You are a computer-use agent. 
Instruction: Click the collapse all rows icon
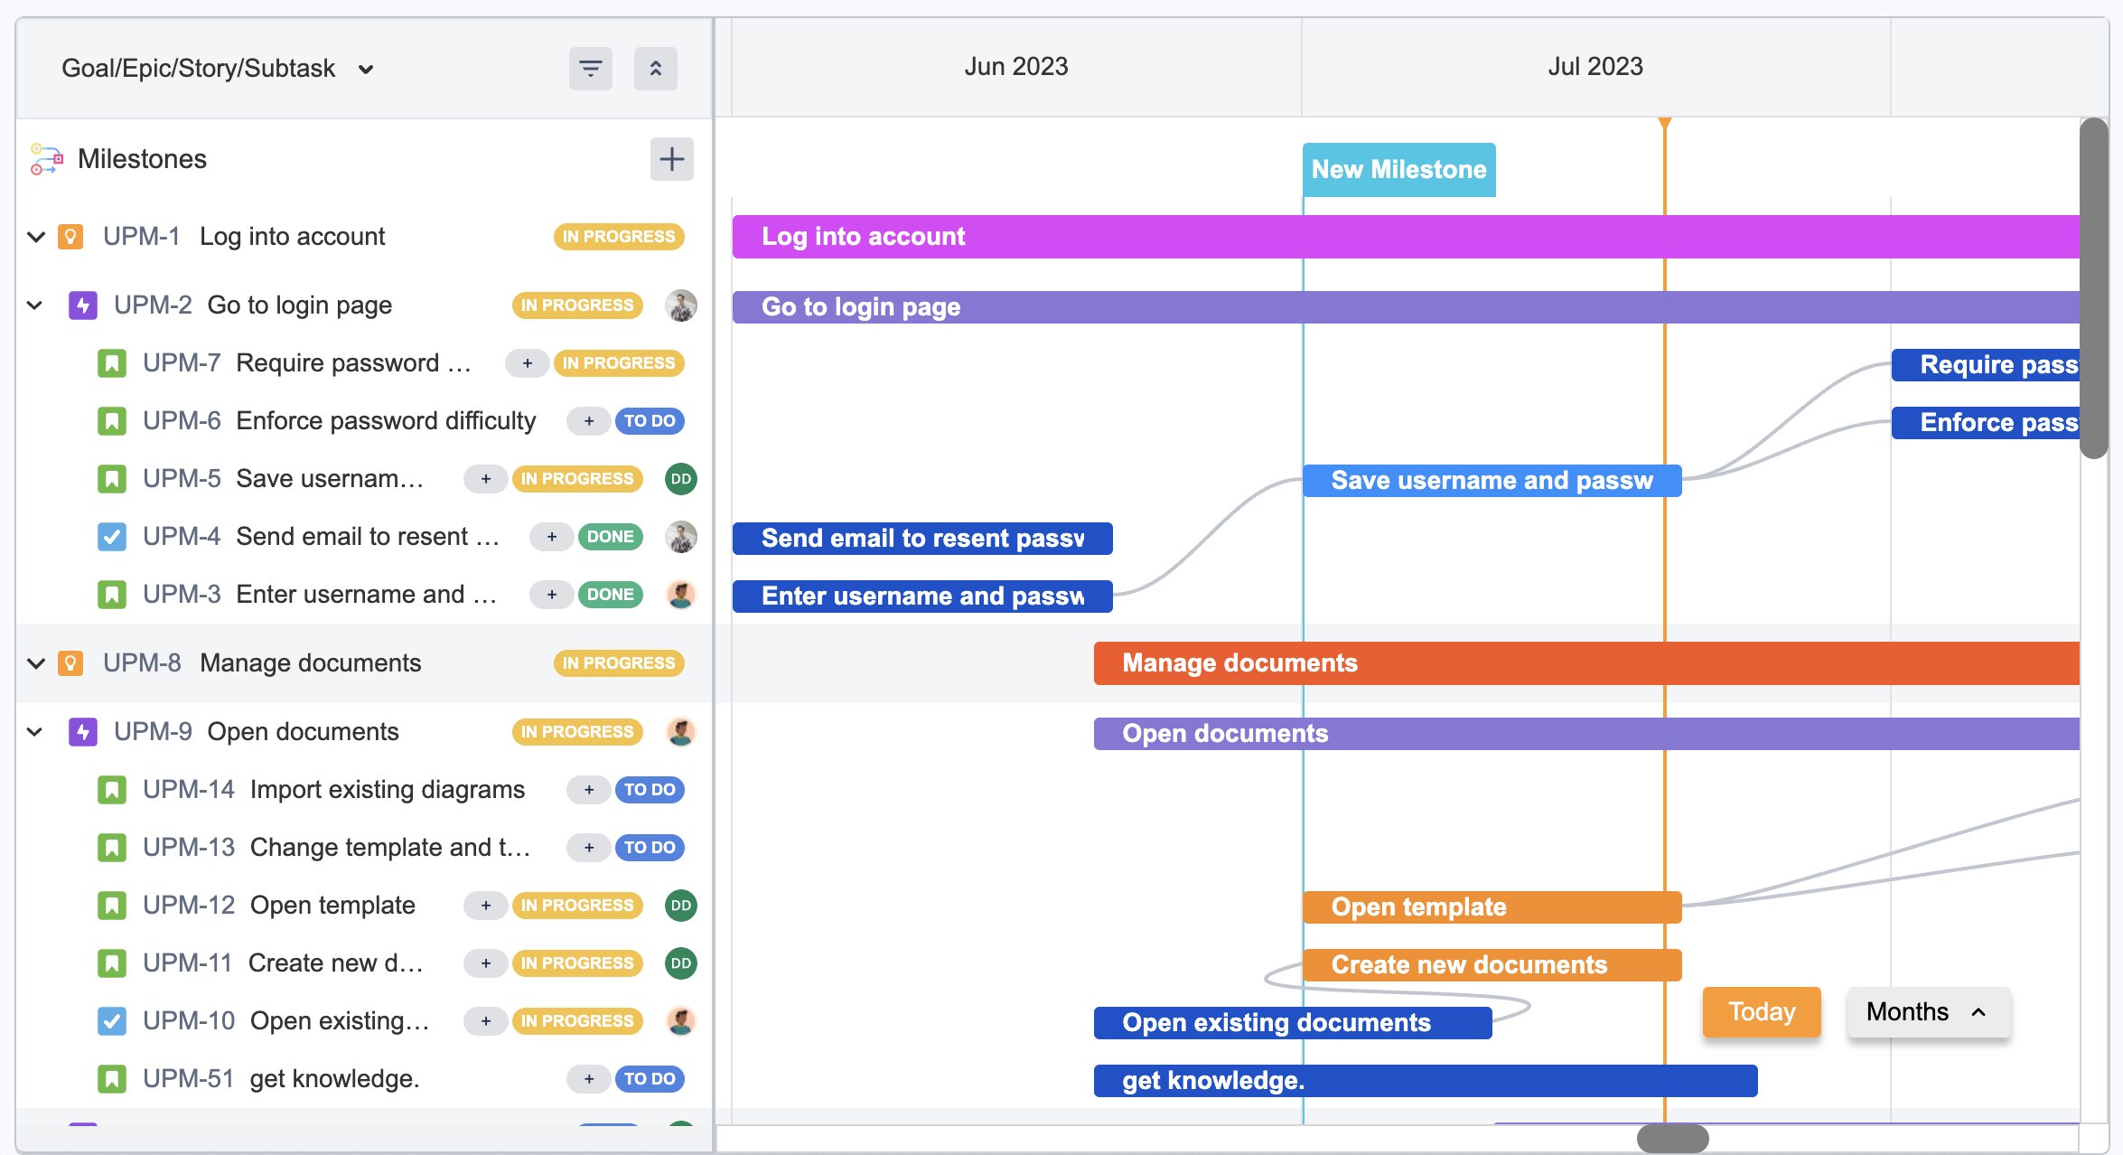tap(655, 69)
